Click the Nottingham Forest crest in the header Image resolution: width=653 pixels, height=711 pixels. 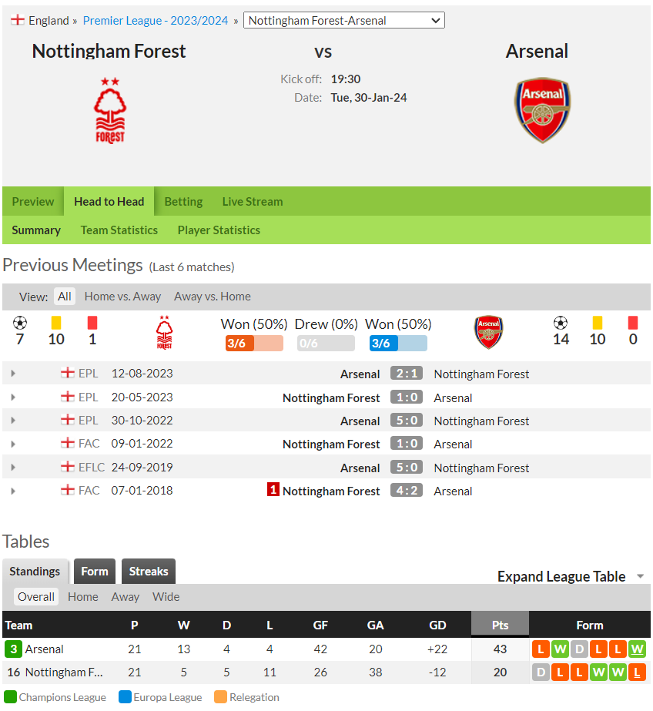click(x=109, y=110)
